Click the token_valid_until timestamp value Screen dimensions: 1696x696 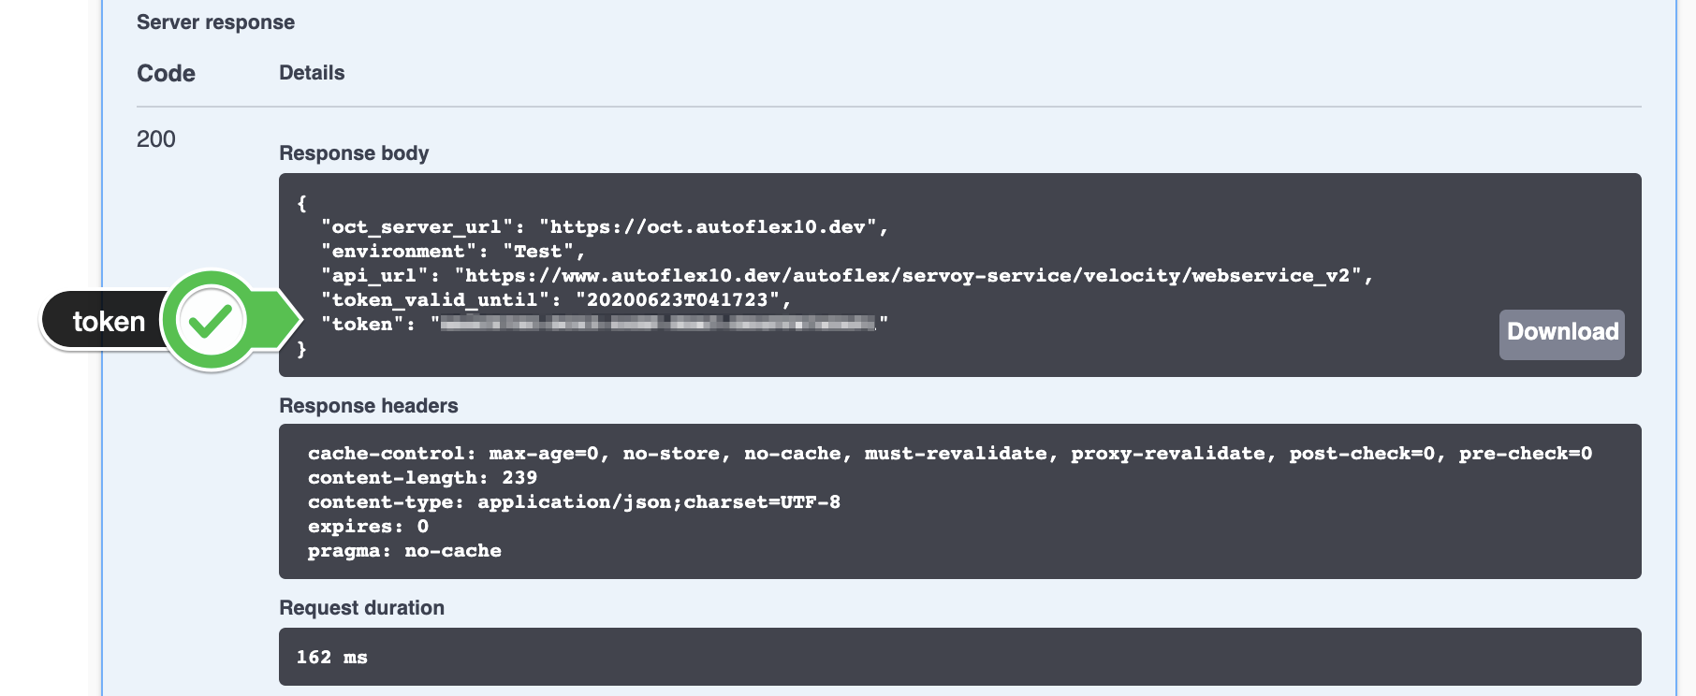(678, 299)
